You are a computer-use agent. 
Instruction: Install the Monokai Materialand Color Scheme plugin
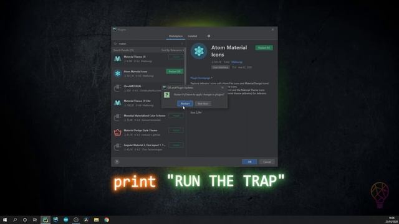click(x=176, y=116)
